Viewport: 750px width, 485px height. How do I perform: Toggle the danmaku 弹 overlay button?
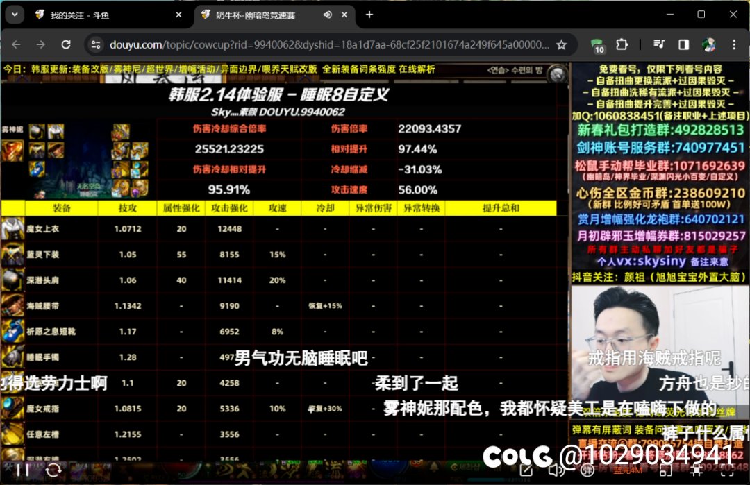[x=587, y=470]
